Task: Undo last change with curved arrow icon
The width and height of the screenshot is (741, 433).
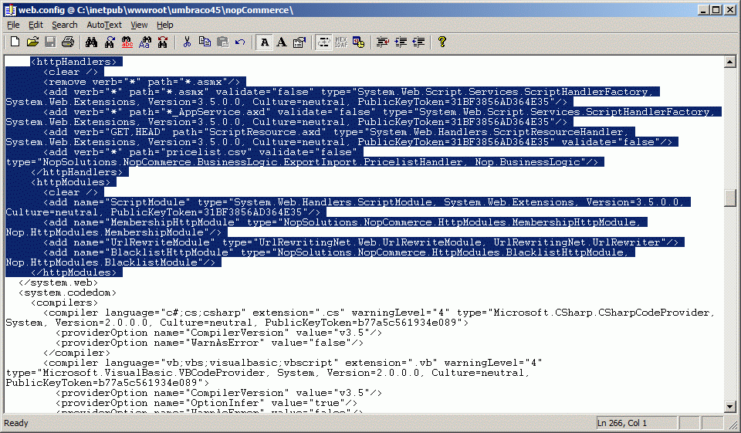Action: click(240, 42)
